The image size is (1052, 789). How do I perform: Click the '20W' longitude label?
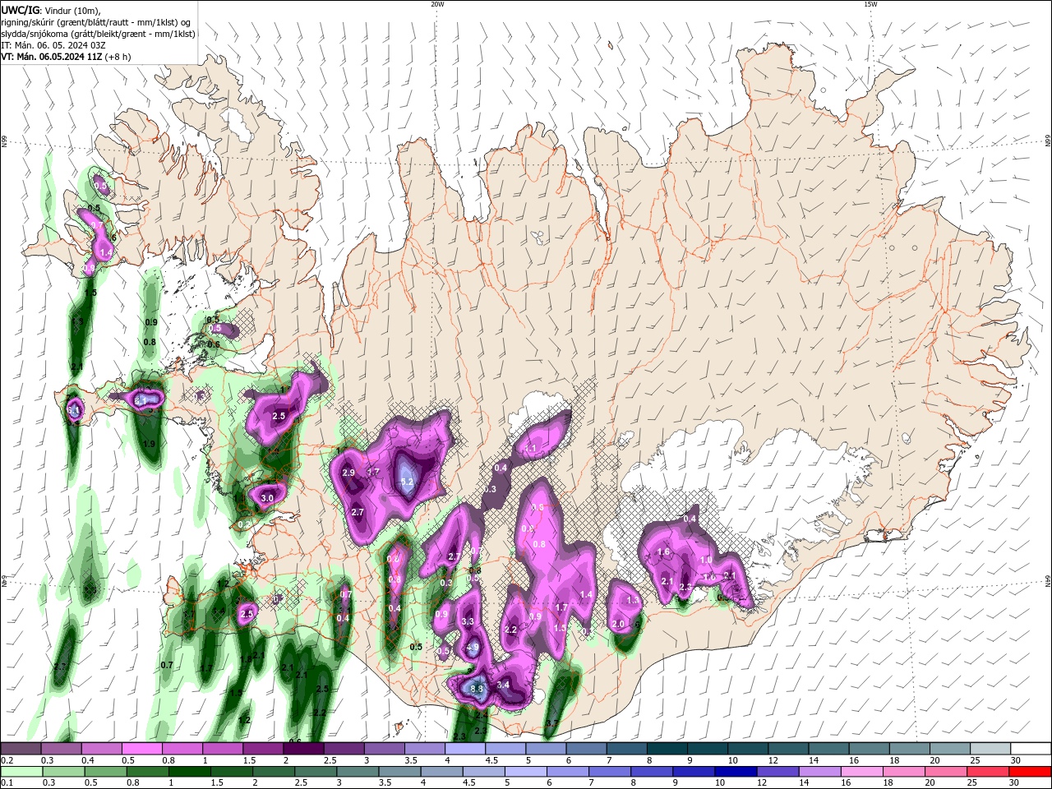click(x=437, y=4)
